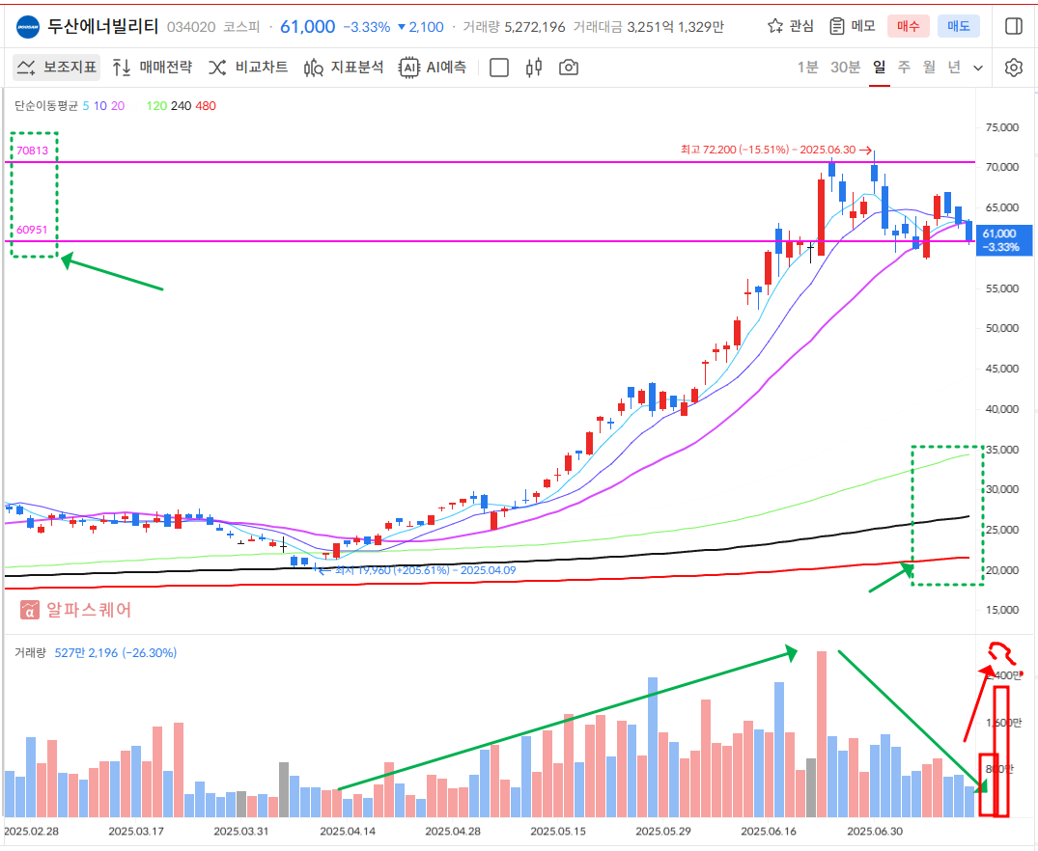Click the current price tag on the price axis
This screenshot has height=851, width=1038.
(1004, 240)
